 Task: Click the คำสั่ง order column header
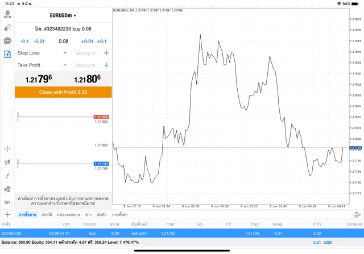pos(6,224)
